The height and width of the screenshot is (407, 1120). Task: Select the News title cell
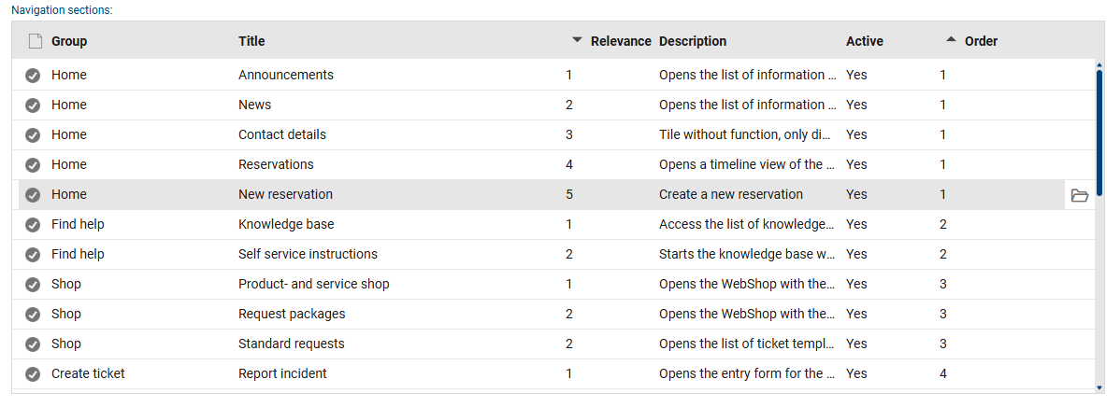click(x=255, y=105)
